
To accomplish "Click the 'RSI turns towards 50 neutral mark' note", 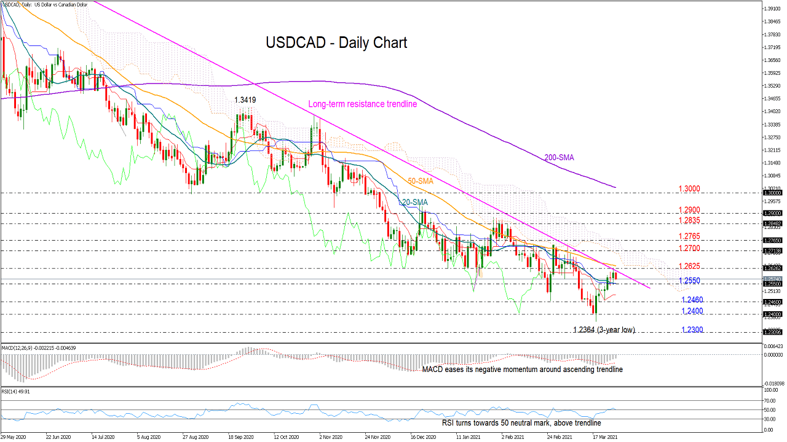I will (x=522, y=422).
